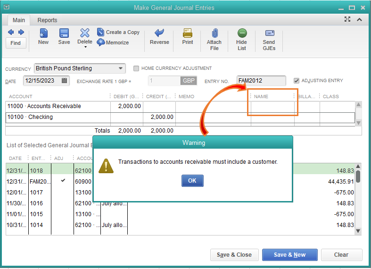The width and height of the screenshot is (371, 269).
Task: Click the 2,000.00 debit cell
Action: click(127, 106)
